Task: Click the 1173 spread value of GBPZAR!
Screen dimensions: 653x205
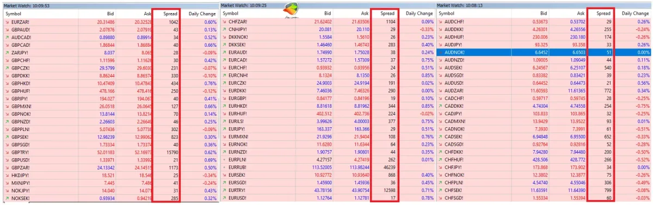Action: (174, 168)
